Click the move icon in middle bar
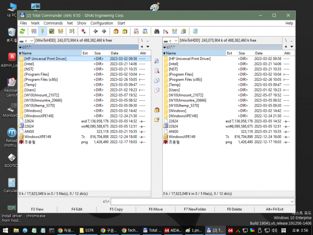Screen dimensions: 313x235 tap(156, 90)
